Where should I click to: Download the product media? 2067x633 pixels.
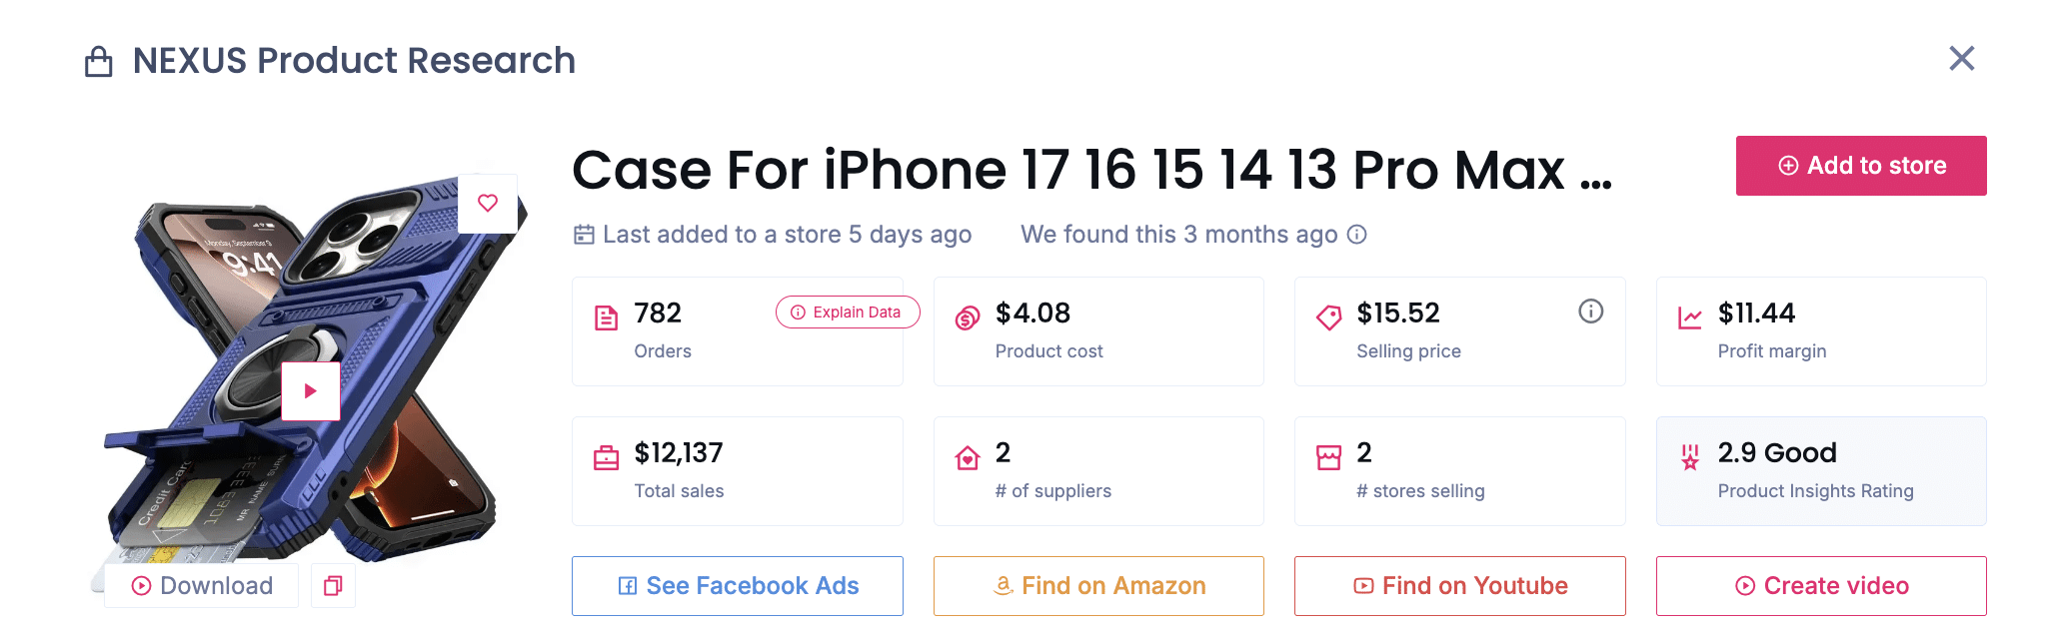(x=203, y=586)
